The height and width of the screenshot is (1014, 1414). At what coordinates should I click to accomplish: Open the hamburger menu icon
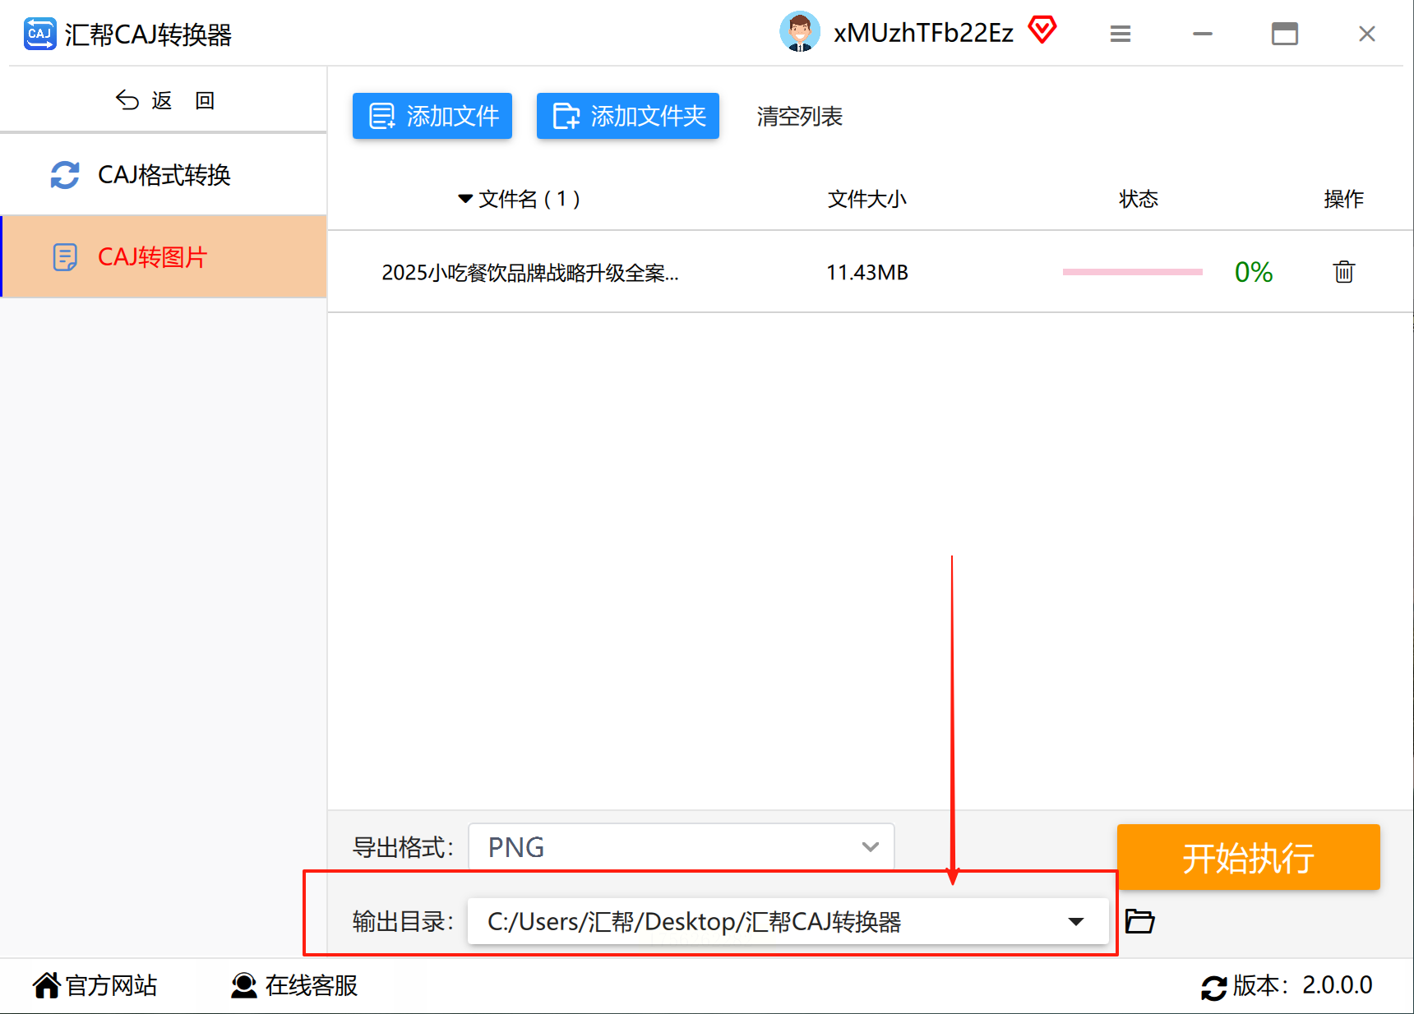tap(1120, 34)
